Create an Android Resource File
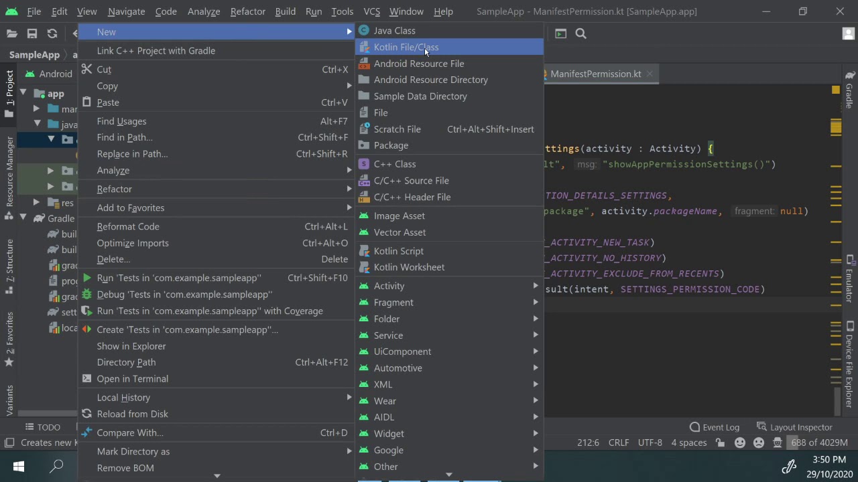Image resolution: width=858 pixels, height=482 pixels. pyautogui.click(x=449, y=64)
